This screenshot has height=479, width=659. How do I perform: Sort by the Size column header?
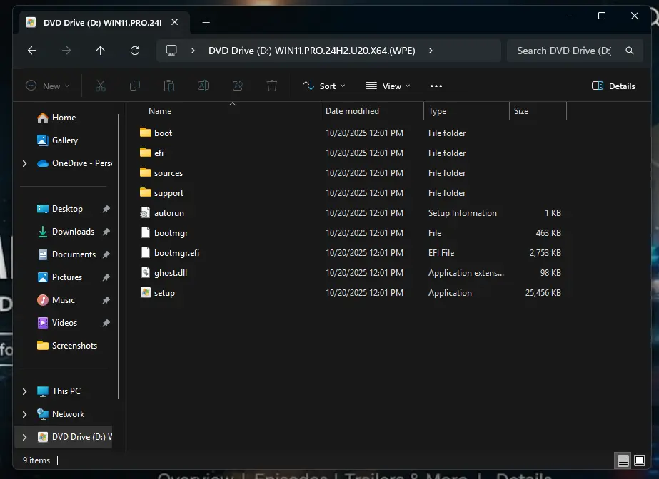point(521,111)
